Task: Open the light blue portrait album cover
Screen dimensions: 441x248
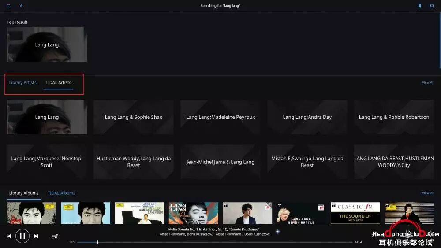Action: tap(86, 213)
